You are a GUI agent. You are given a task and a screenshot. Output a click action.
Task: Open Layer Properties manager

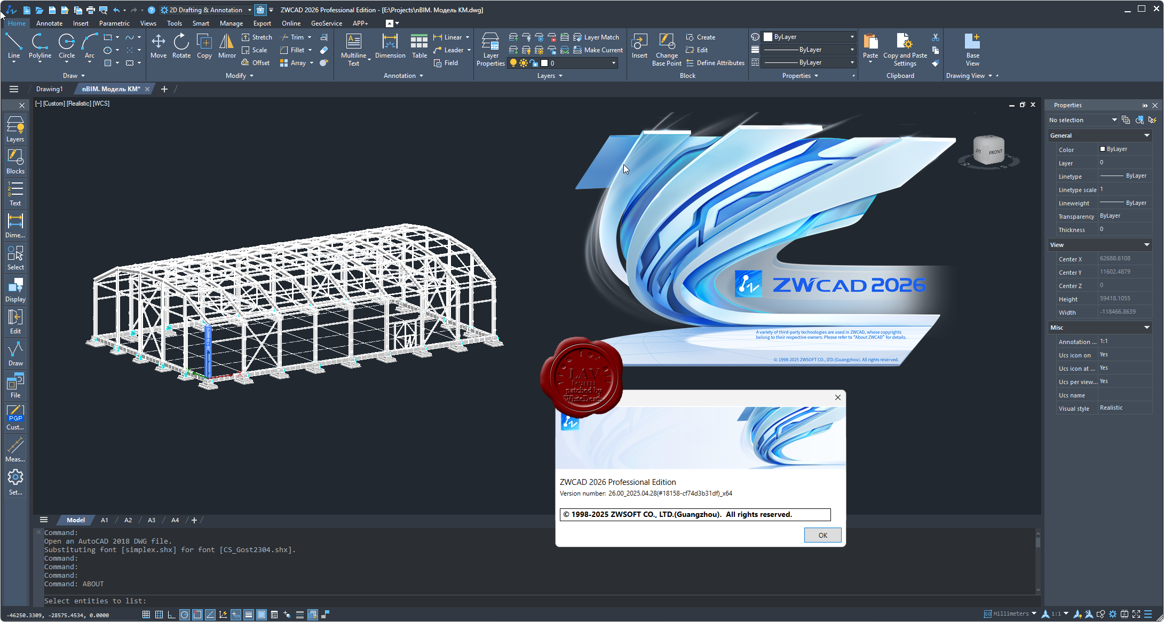coord(490,50)
